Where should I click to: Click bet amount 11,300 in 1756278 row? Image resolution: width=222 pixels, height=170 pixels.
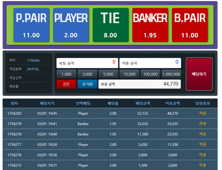[x=143, y=134]
